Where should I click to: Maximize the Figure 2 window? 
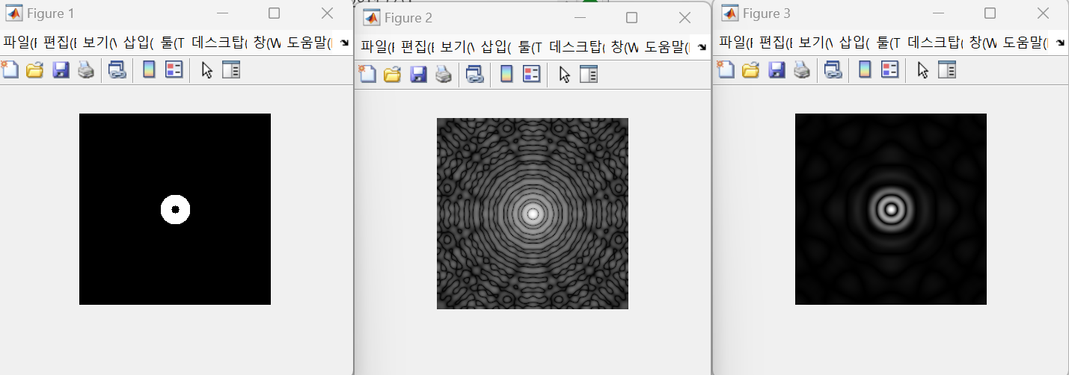tap(631, 18)
